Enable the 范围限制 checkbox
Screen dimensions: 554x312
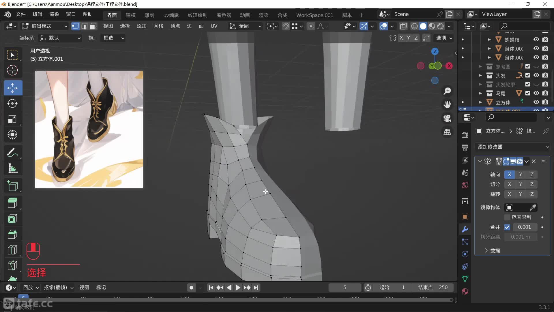tap(507, 217)
